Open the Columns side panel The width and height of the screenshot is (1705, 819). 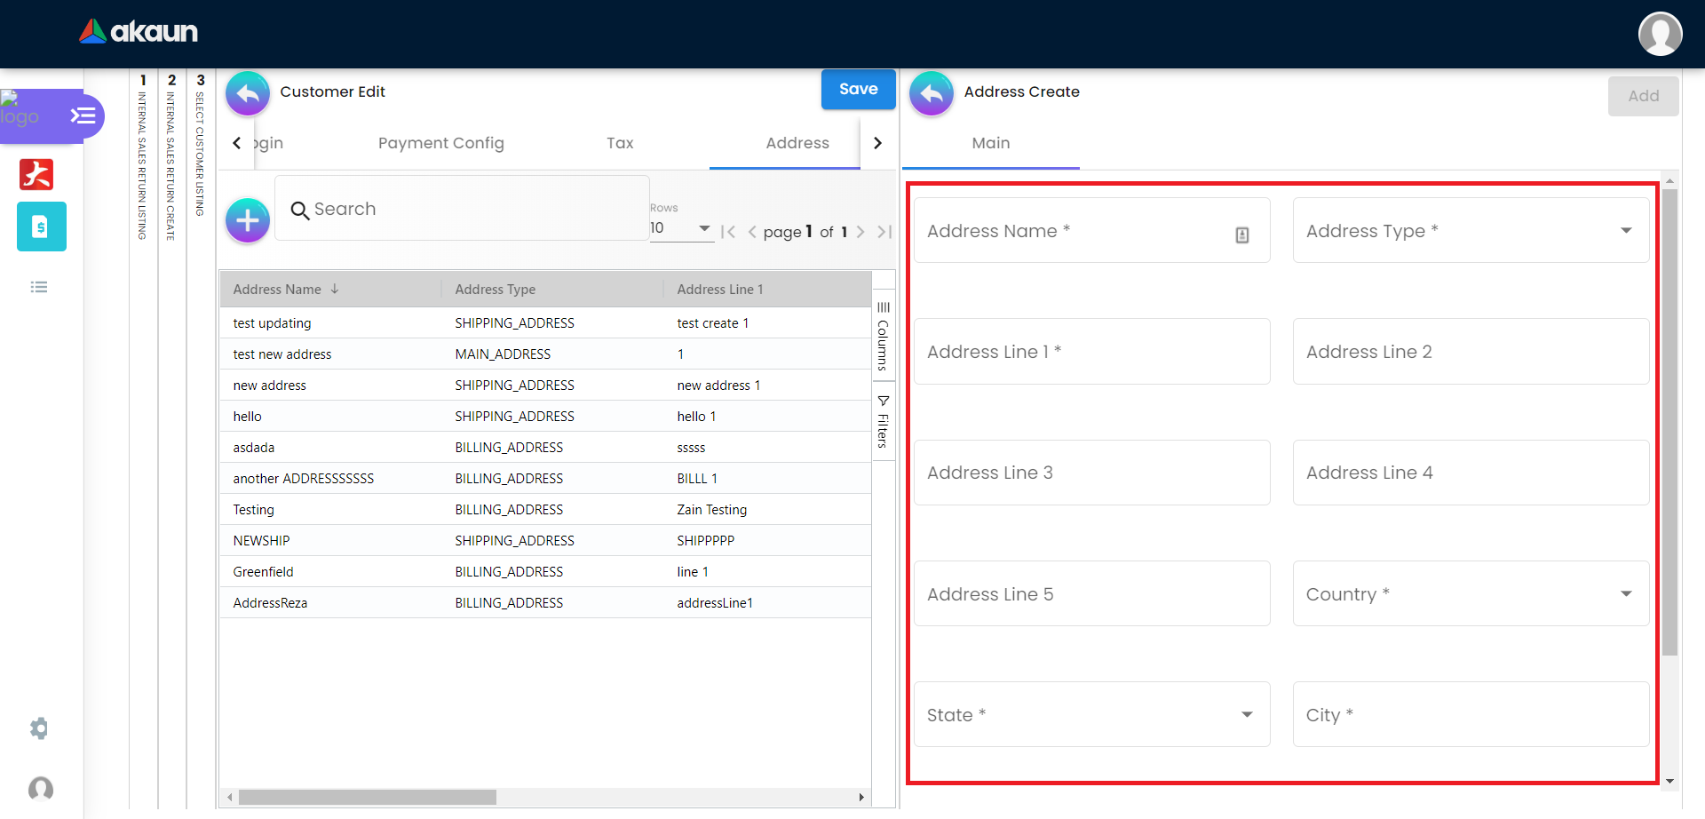coord(883,336)
